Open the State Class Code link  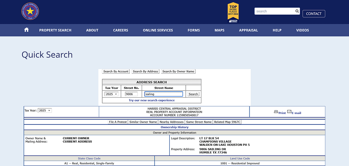click(x=89, y=158)
